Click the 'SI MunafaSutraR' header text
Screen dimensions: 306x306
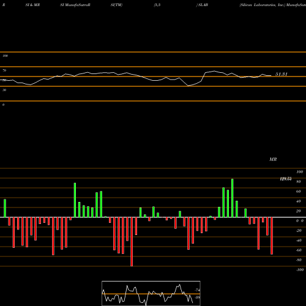(75, 5)
